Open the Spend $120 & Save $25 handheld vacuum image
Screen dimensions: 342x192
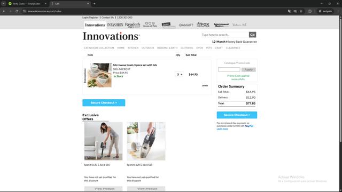tap(146, 141)
